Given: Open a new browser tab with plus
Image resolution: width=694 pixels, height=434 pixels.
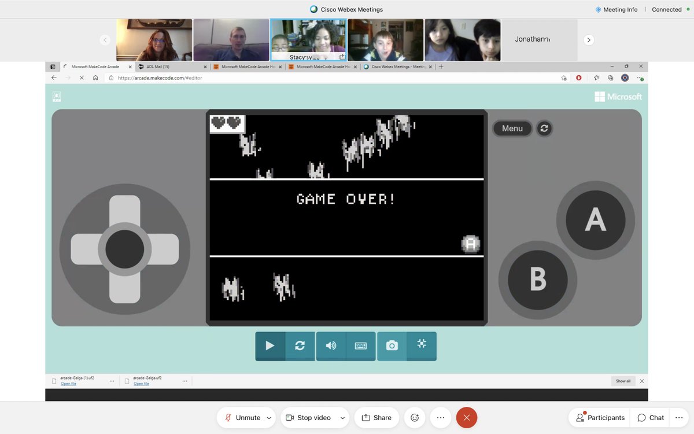Looking at the screenshot, I should pyautogui.click(x=441, y=67).
